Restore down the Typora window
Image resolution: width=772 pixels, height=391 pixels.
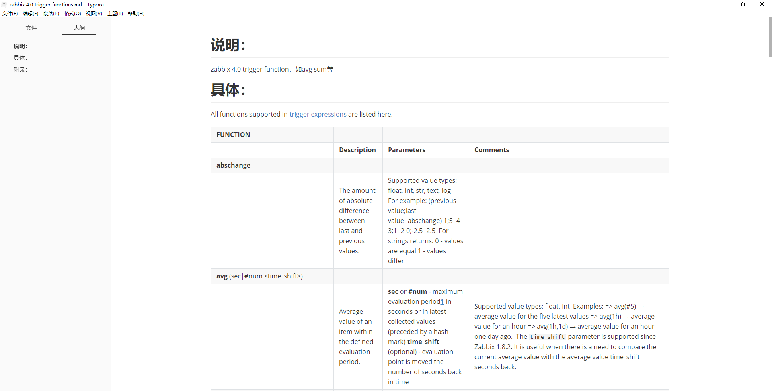point(743,4)
